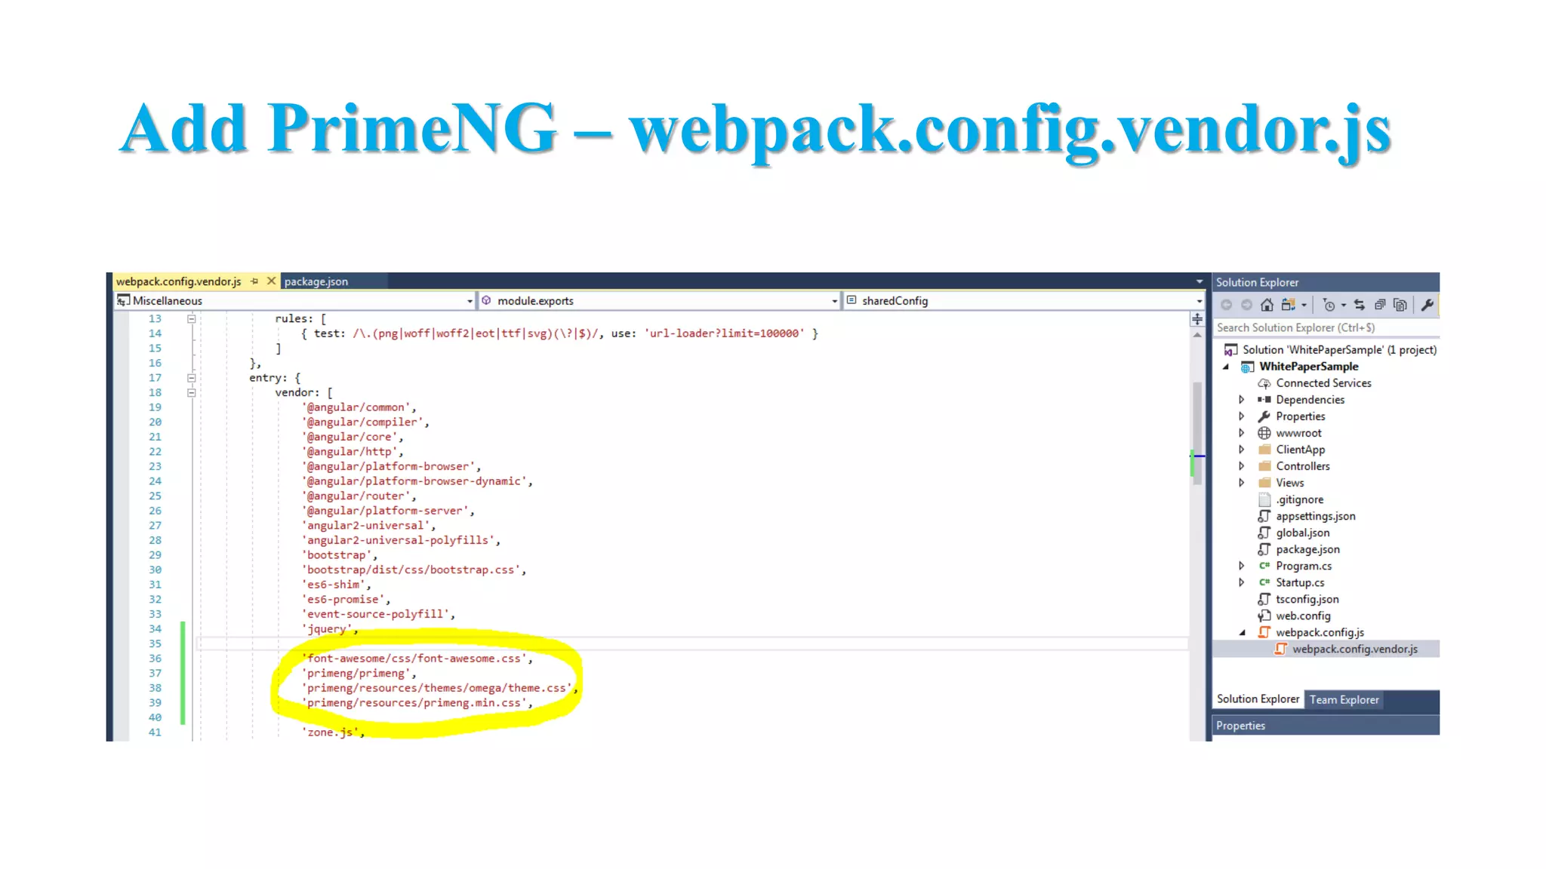Screen dimensions: 1546x869
Task: Close the webpack.config.vendor.js tab
Action: (271, 281)
